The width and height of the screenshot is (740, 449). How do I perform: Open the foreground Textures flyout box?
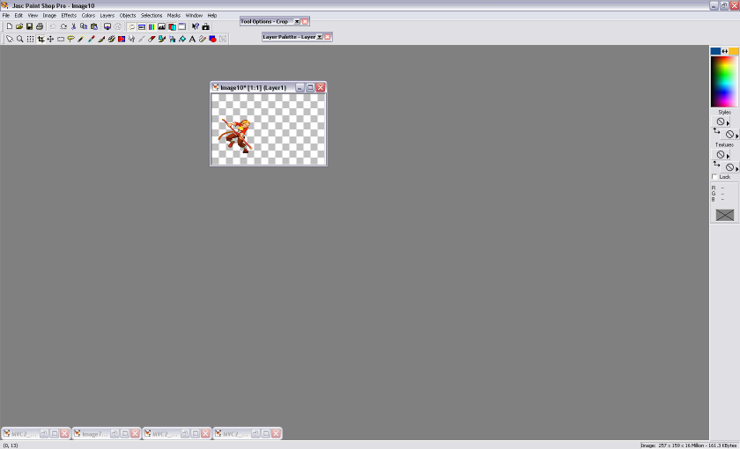tap(721, 155)
